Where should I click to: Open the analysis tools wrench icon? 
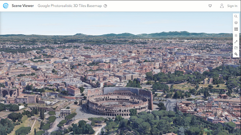pos(236,42)
